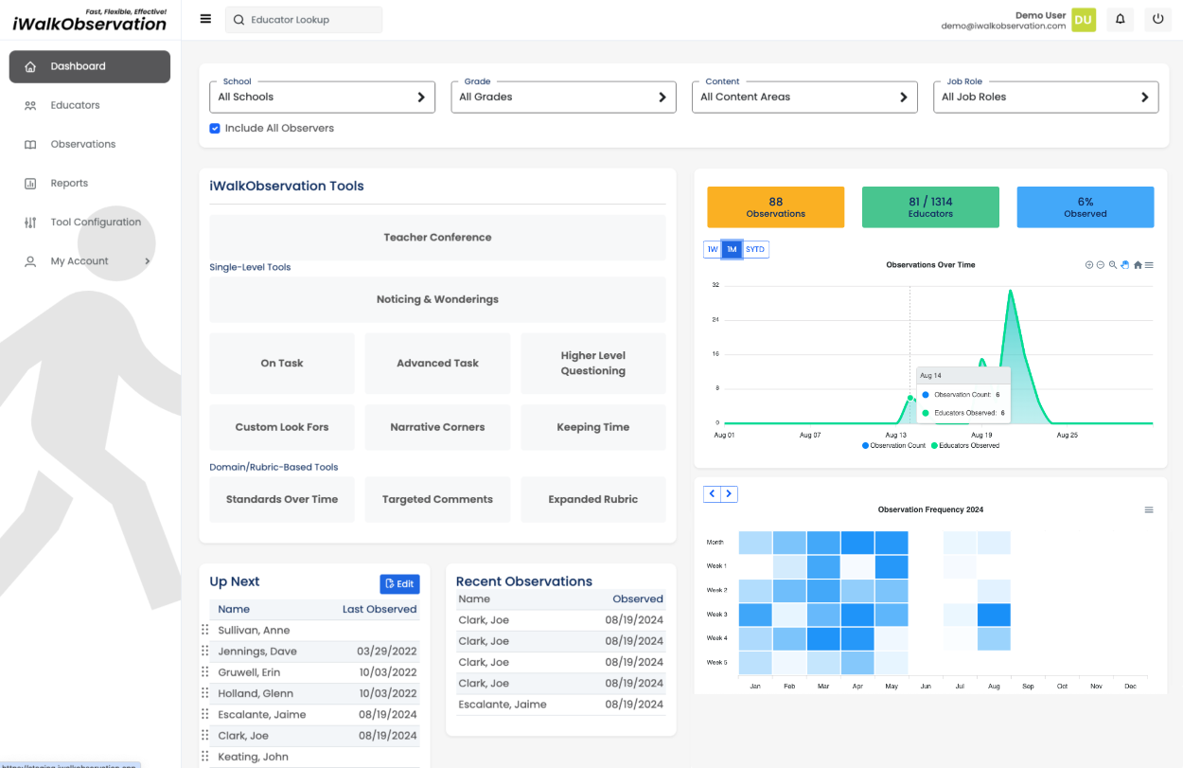This screenshot has height=768, width=1183.
Task: Open the Job Role dropdown
Action: [1046, 97]
